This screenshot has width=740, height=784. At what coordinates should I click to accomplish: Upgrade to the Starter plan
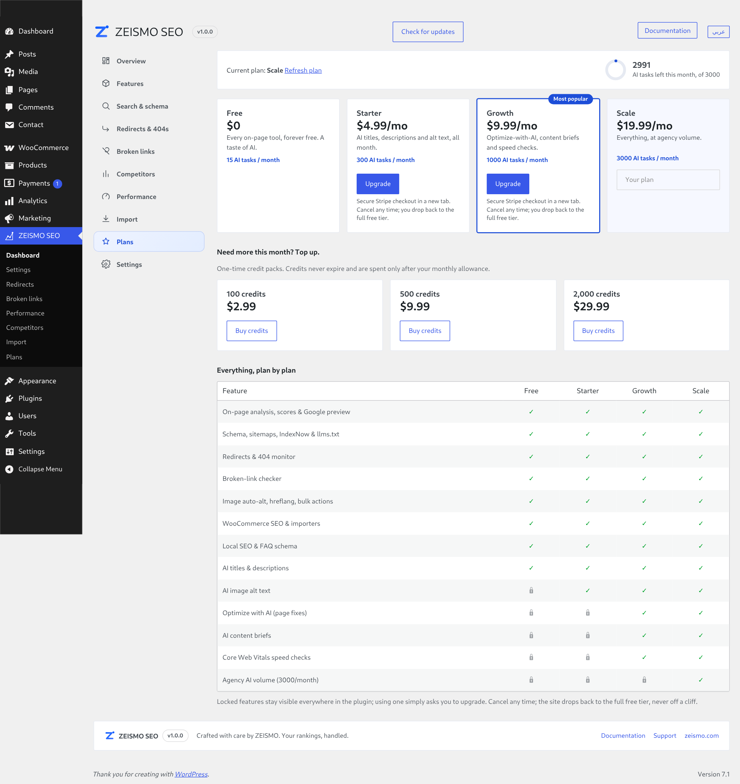tap(378, 184)
